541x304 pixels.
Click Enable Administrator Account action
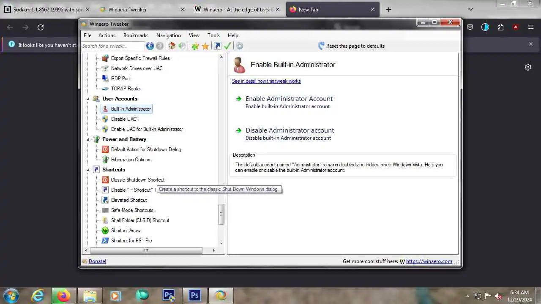click(x=289, y=99)
